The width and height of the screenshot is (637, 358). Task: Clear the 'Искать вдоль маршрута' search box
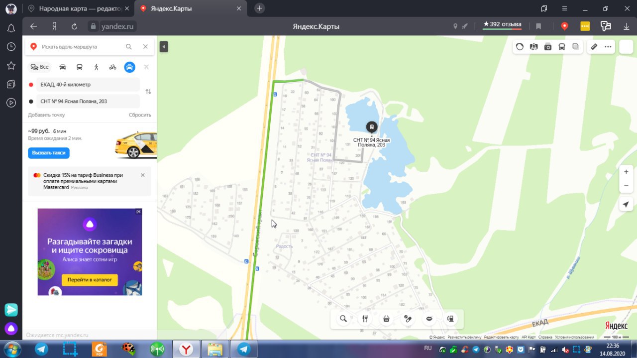145,47
